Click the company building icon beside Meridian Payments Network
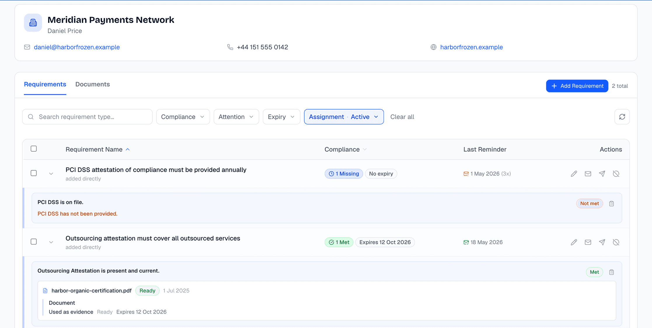Image resolution: width=652 pixels, height=328 pixels. 33,23
